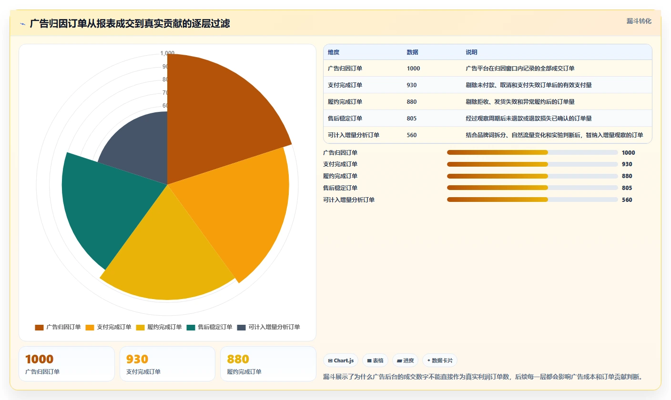Image resolution: width=671 pixels, height=400 pixels.
Task: Click the 广告归因订单 progress bar
Action: (x=532, y=152)
